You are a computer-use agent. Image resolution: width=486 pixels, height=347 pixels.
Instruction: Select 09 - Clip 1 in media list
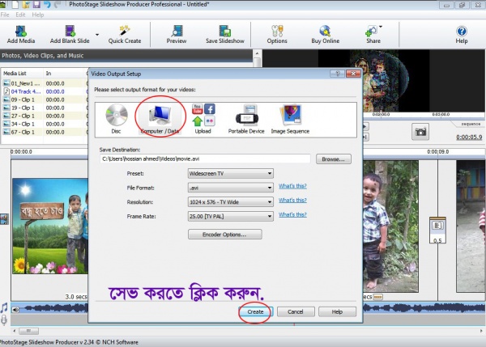pos(44,99)
